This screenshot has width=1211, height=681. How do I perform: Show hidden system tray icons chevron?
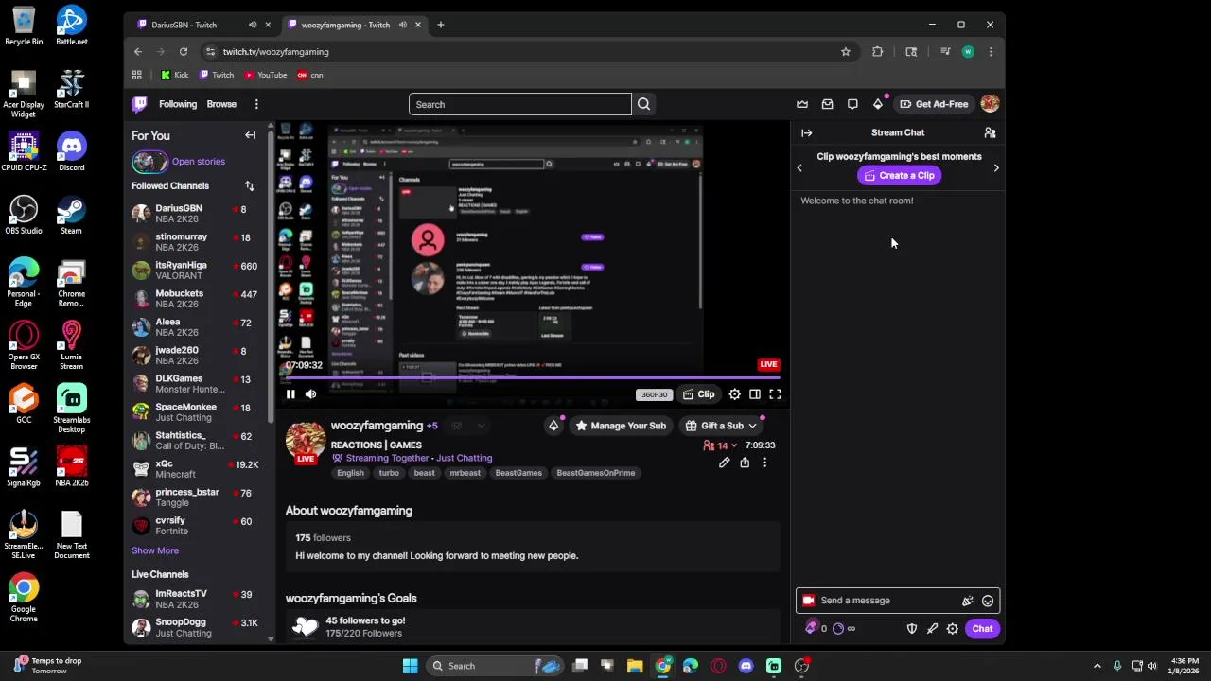[1097, 666]
